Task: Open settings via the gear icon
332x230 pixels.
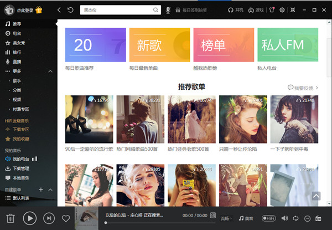Action: point(282,10)
